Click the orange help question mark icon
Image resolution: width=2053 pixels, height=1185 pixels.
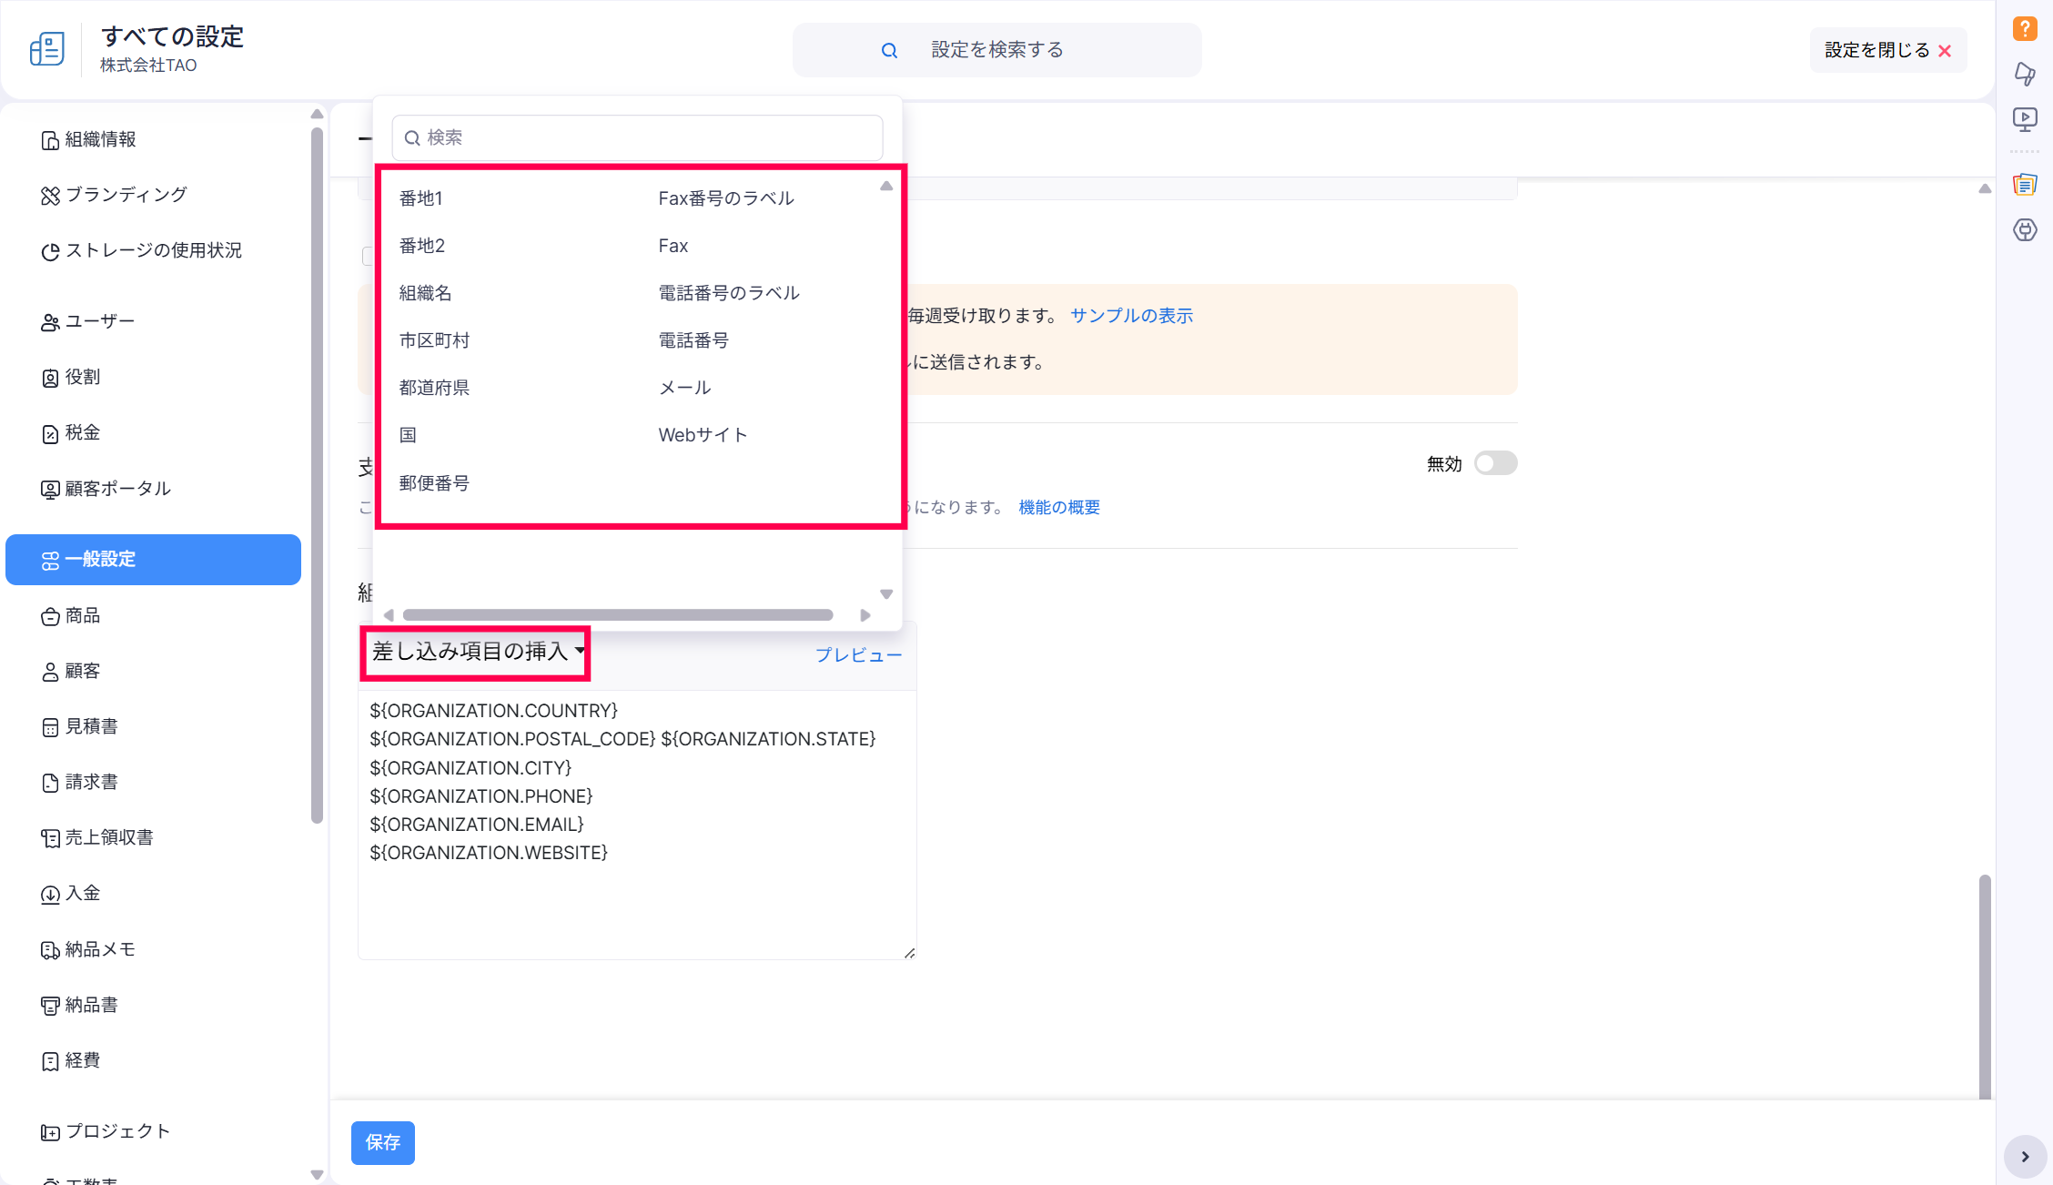click(2024, 28)
